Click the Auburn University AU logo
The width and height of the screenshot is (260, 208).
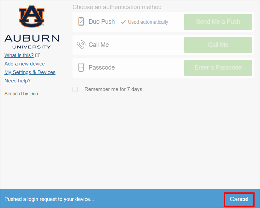point(32,16)
